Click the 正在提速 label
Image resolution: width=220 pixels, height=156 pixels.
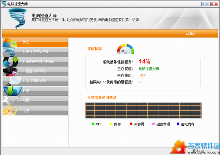pos(125,69)
